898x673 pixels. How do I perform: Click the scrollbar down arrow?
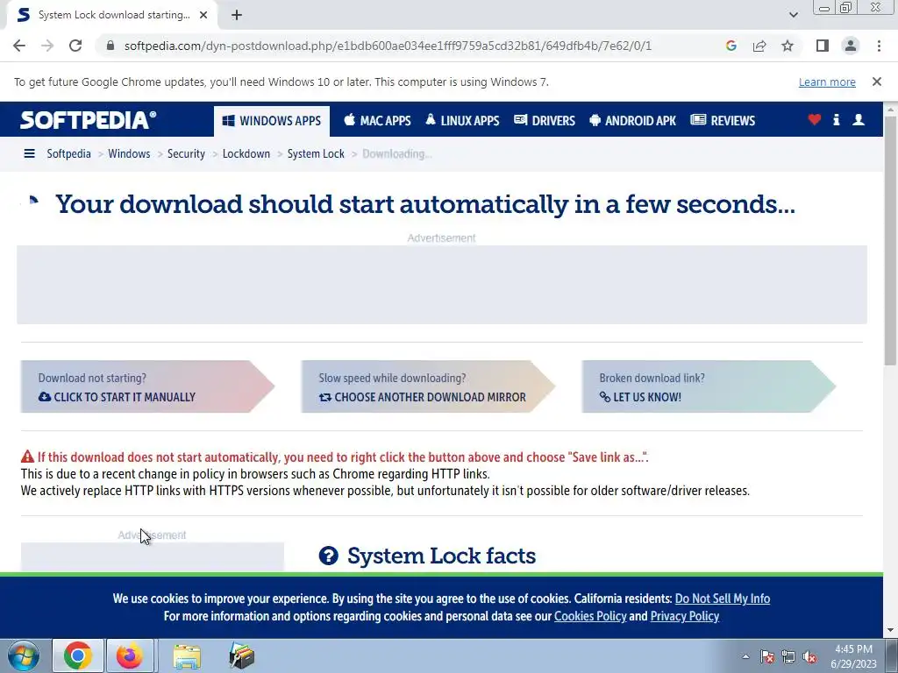click(891, 631)
